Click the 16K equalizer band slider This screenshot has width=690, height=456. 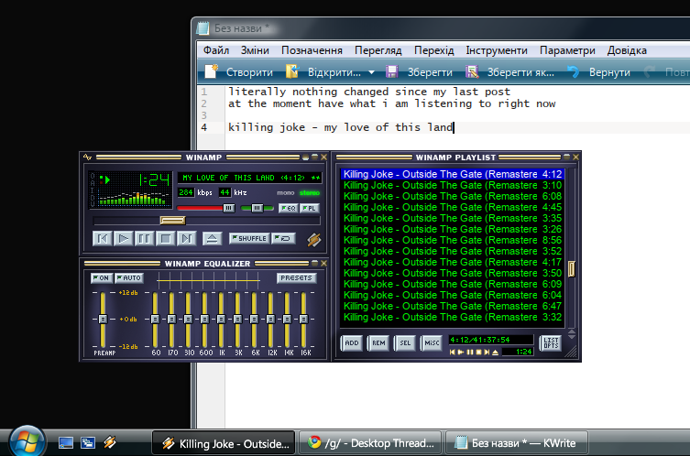click(303, 320)
